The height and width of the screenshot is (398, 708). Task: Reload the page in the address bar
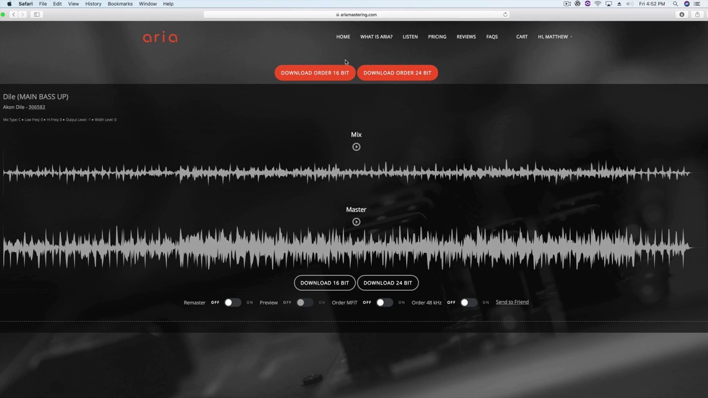505,14
